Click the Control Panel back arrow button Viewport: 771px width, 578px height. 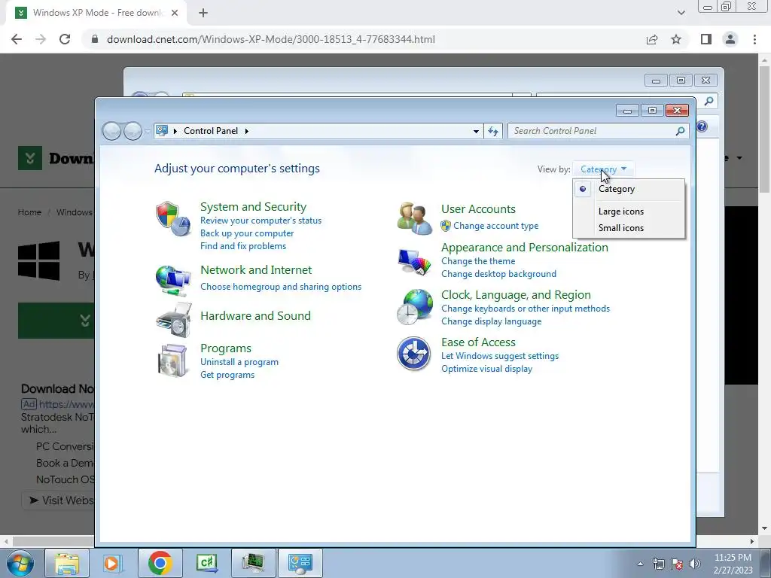(x=112, y=131)
